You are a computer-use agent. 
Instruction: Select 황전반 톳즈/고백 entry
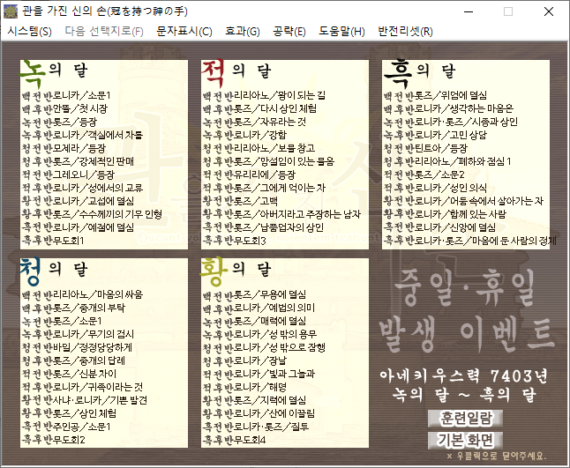(x=240, y=201)
